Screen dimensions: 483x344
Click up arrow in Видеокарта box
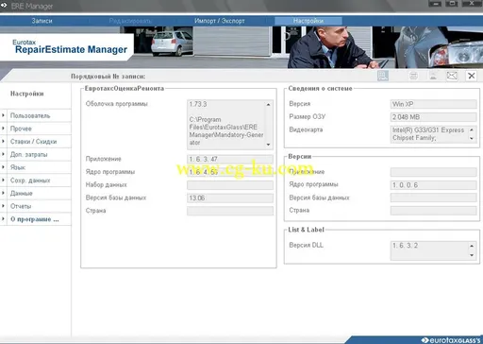point(472,129)
